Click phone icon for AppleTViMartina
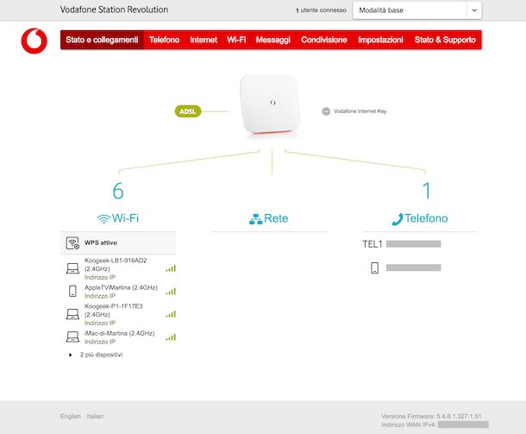The image size is (526, 434). tap(72, 291)
